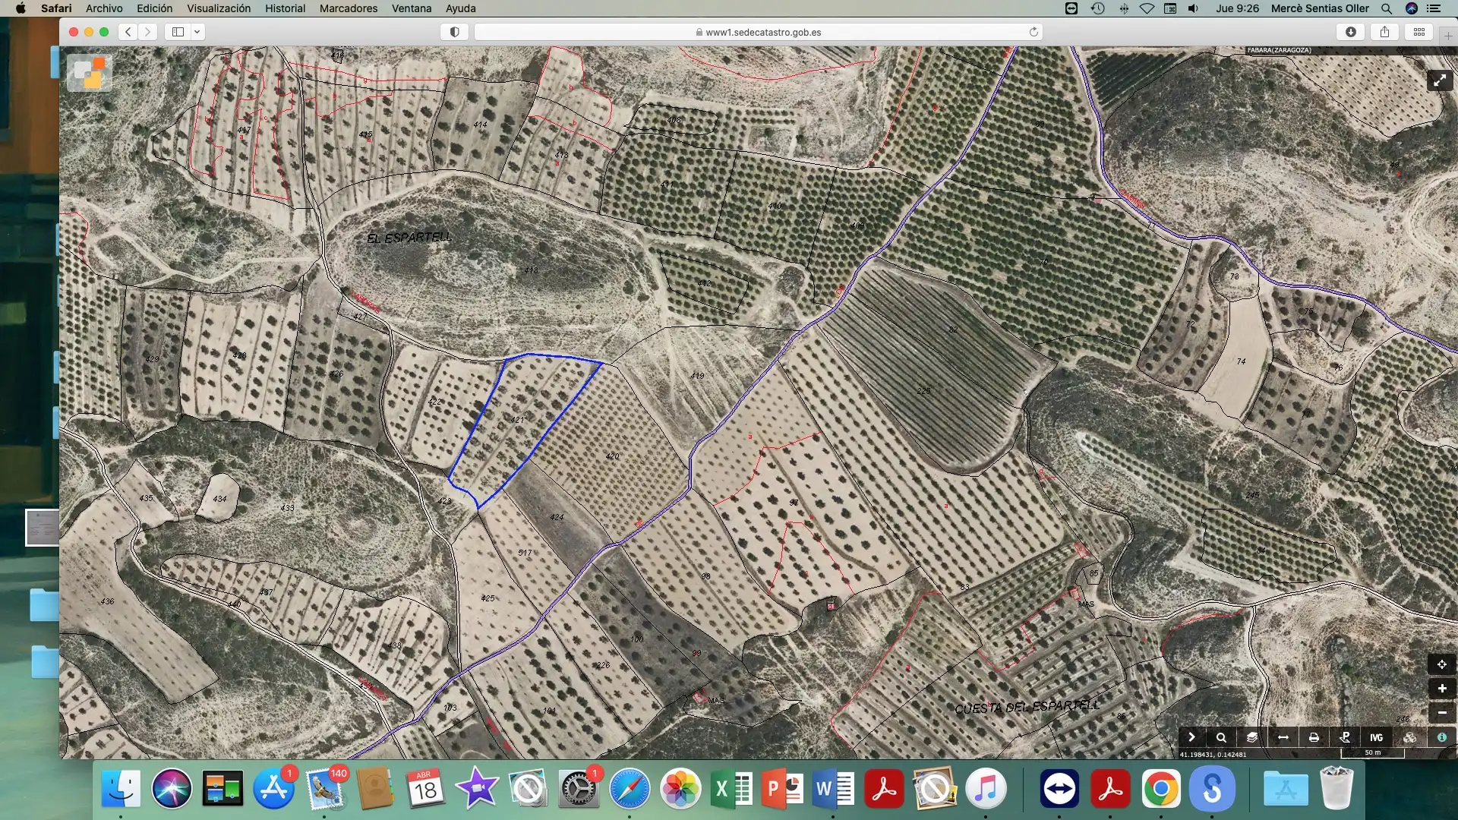The height and width of the screenshot is (820, 1458).
Task: Launch Microsoft Word from the Dock
Action: [x=833, y=789]
